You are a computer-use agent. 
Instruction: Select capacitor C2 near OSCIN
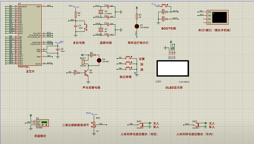point(108,24)
